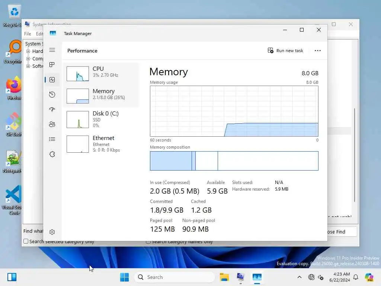Image resolution: width=381 pixels, height=286 pixels.
Task: Check Search category names only checkbox
Action: pyautogui.click(x=148, y=242)
